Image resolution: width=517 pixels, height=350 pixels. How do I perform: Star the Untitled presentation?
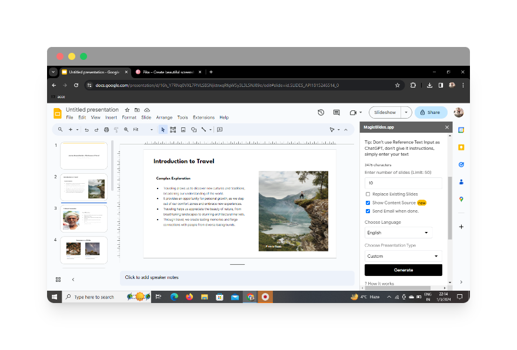127,110
